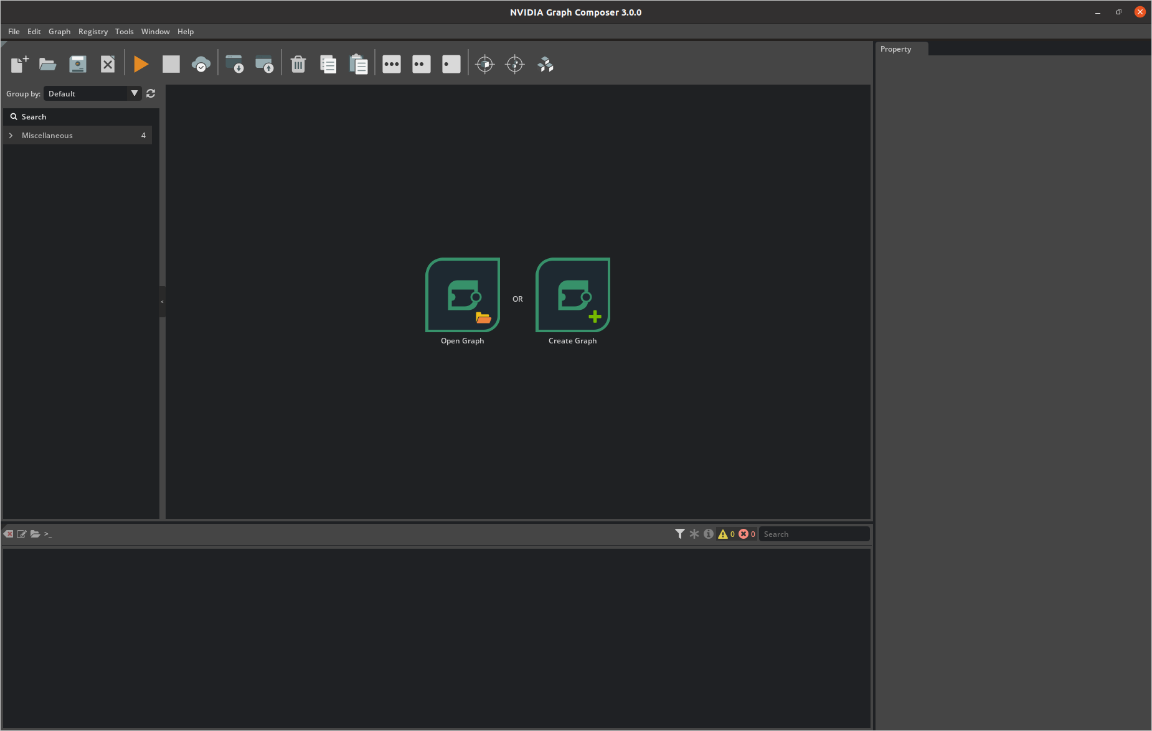The height and width of the screenshot is (731, 1152).
Task: Open the Registry menu
Action: point(93,32)
